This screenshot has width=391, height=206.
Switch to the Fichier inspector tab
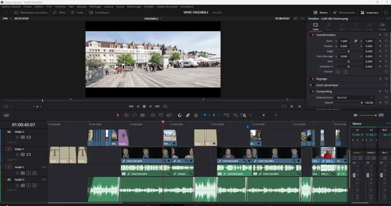[x=382, y=27]
